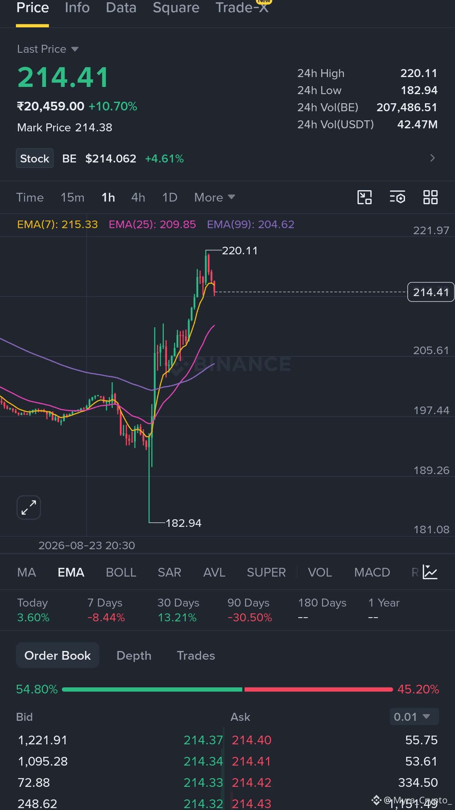
Task: Tap the 220.11 high label on chart
Action: tap(240, 251)
